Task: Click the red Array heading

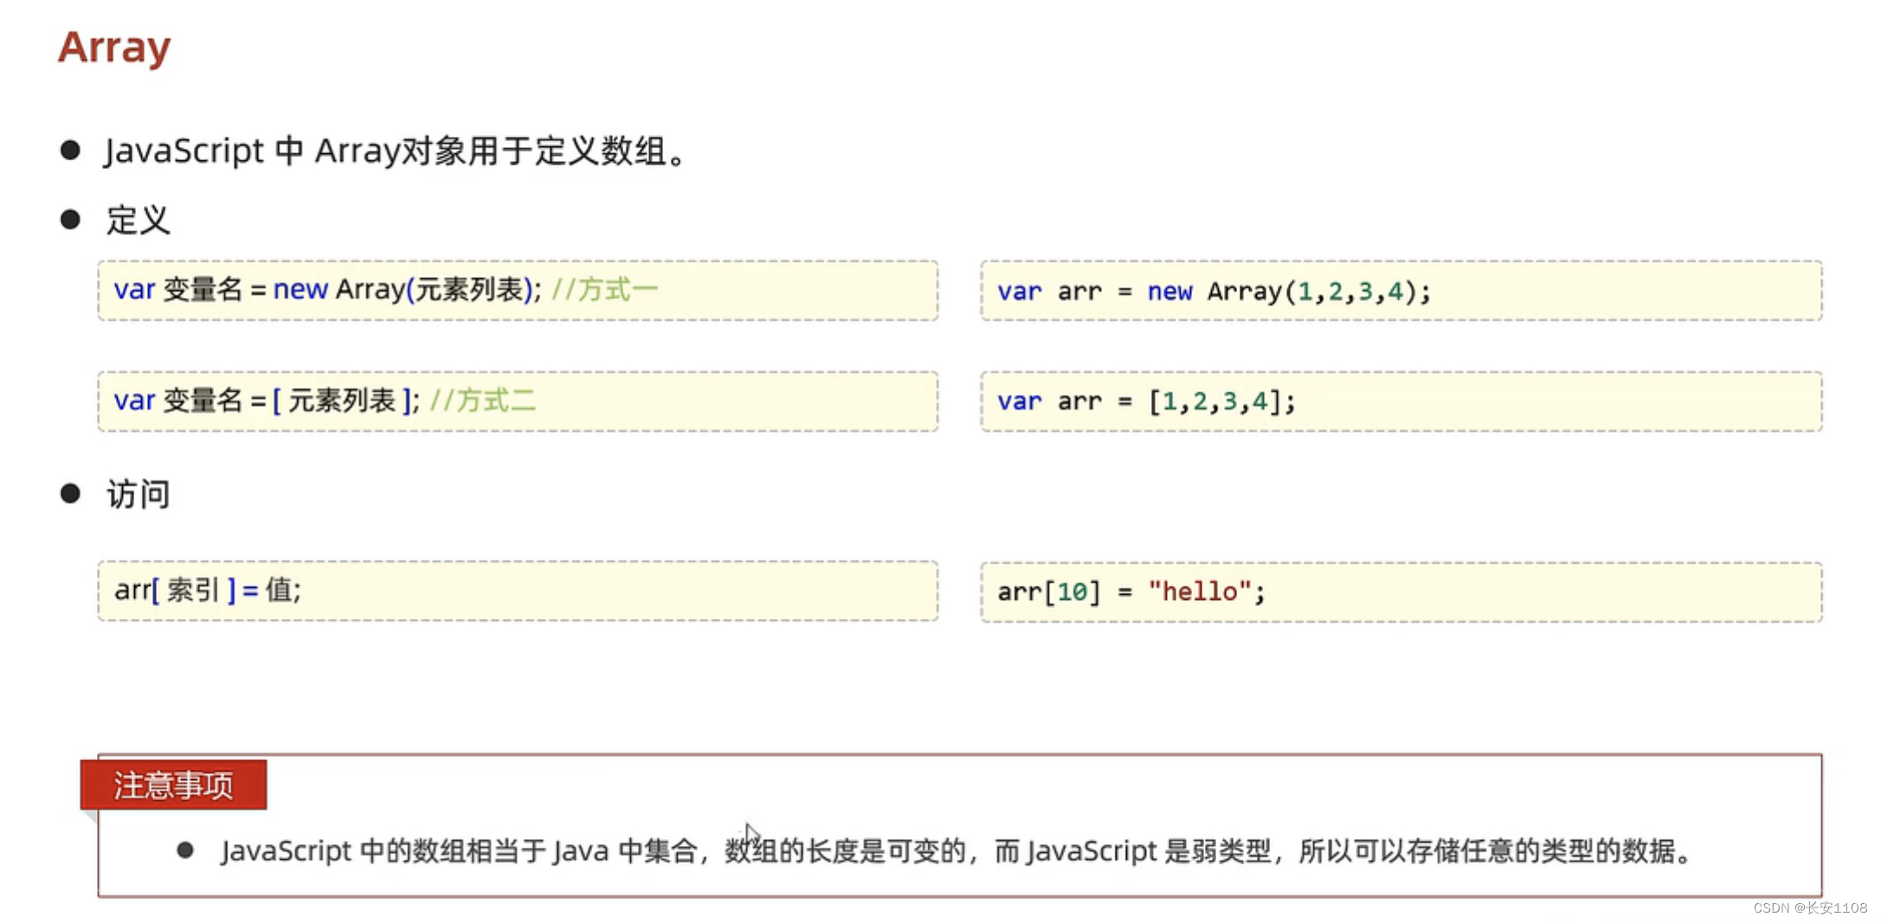Action: click(x=114, y=48)
